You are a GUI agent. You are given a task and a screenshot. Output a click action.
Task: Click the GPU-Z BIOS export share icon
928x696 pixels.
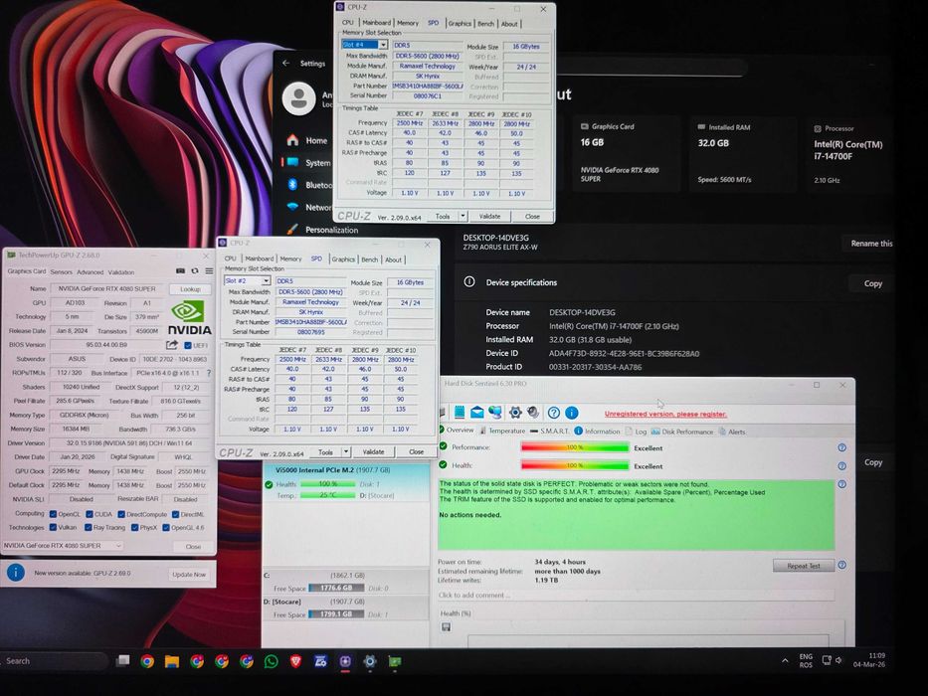(172, 345)
